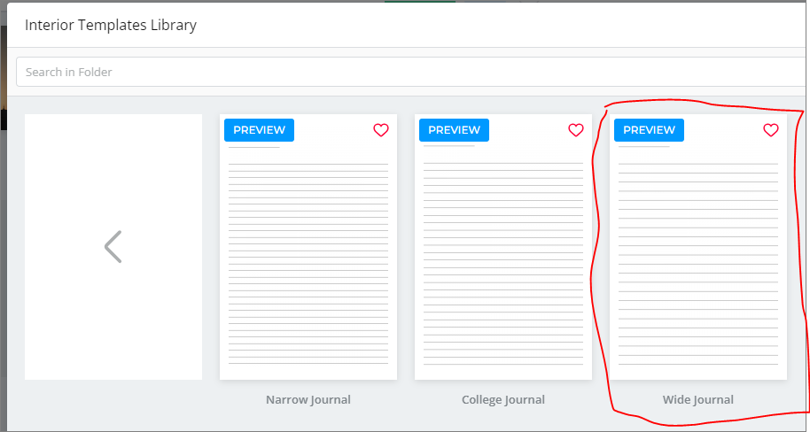Open PREVIEW for Narrow Journal template
Viewport: 810px width, 432px height.
260,130
